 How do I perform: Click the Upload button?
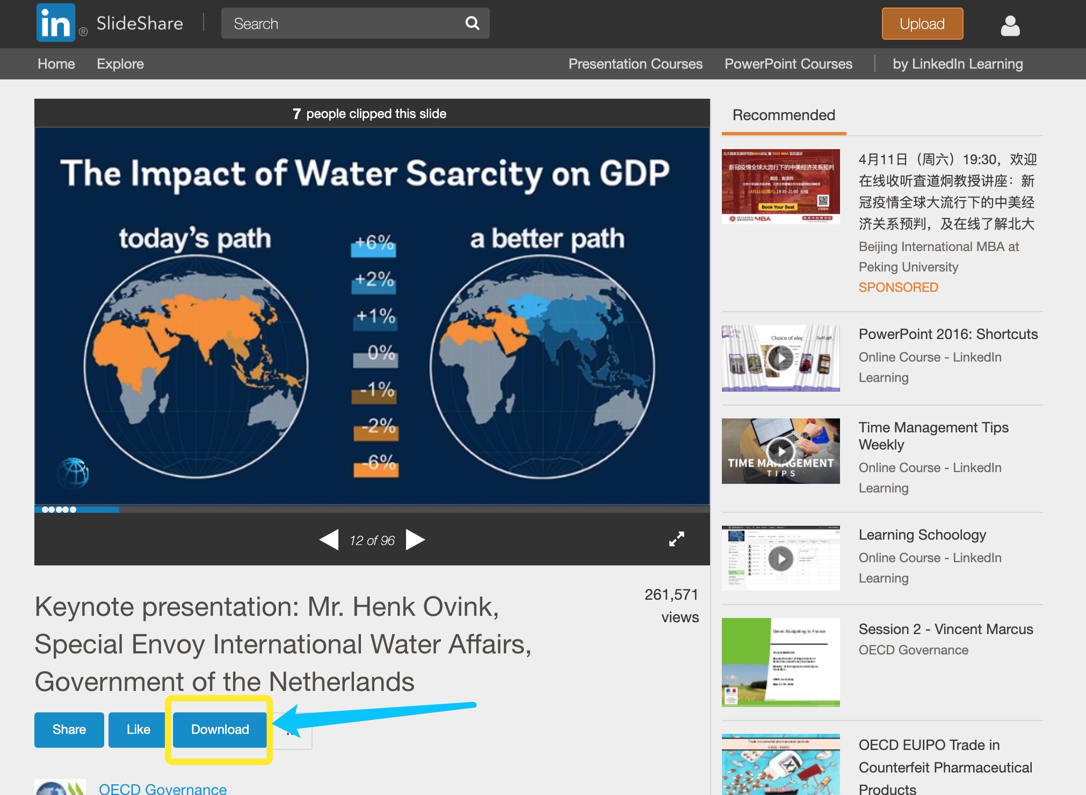point(922,24)
